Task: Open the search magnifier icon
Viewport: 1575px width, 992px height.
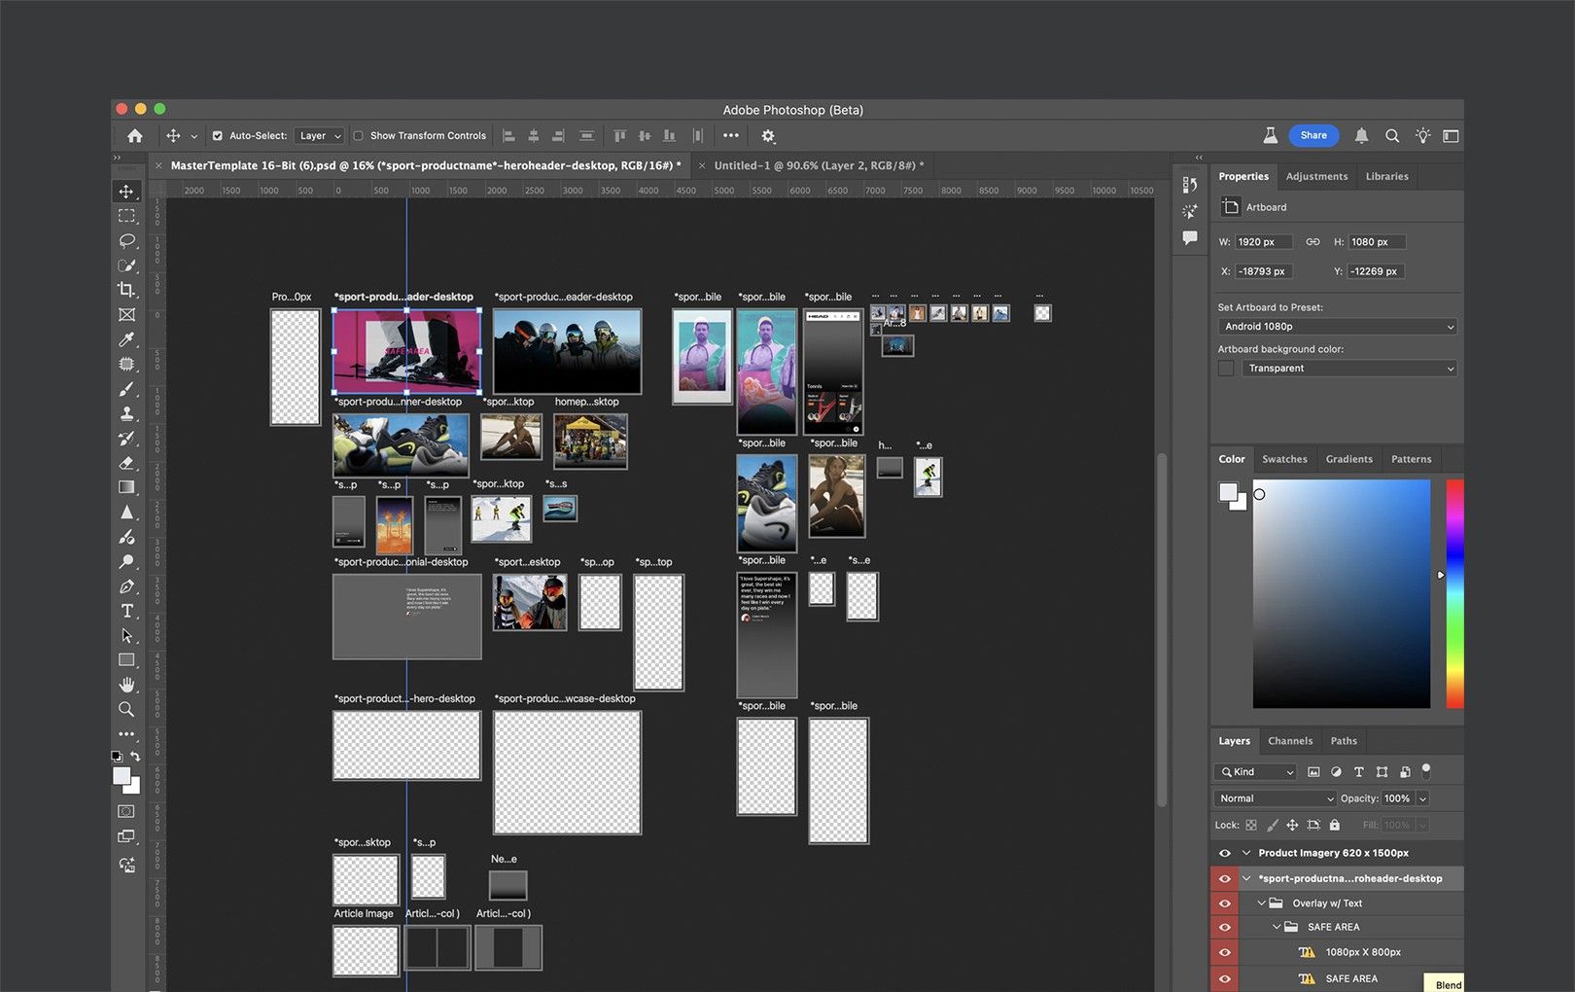Action: pos(1392,136)
